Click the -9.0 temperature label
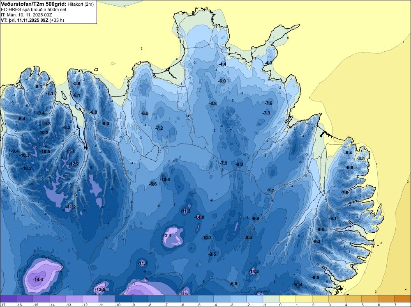The width and height of the screenshot is (411, 307). click(239, 164)
